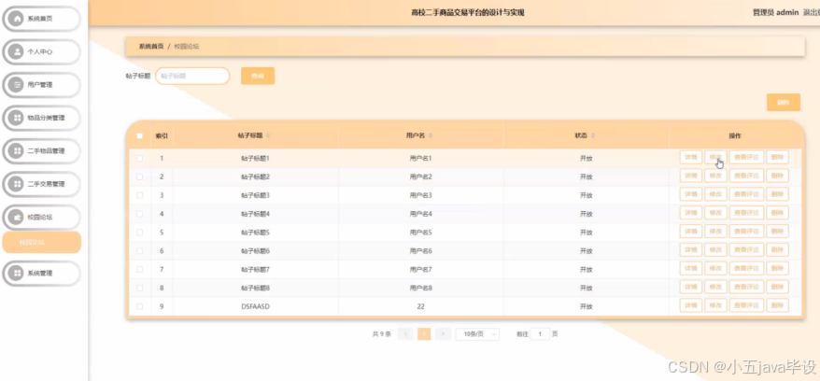Click the 查询 search button
Viewport: 820px width, 381px height.
tap(258, 77)
